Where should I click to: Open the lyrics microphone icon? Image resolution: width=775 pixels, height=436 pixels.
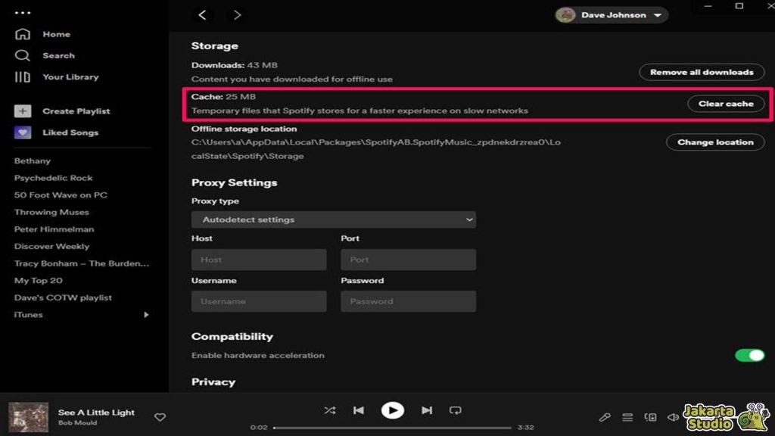(x=605, y=417)
